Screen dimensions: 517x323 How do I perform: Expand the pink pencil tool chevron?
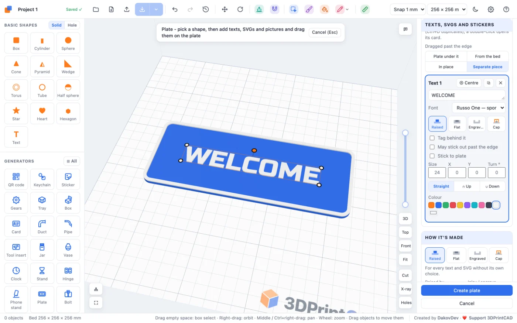tap(347, 10)
